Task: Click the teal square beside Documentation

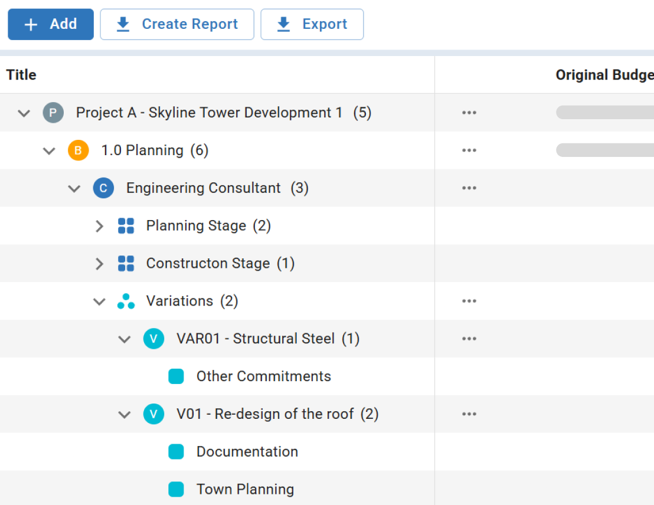Action: tap(176, 451)
